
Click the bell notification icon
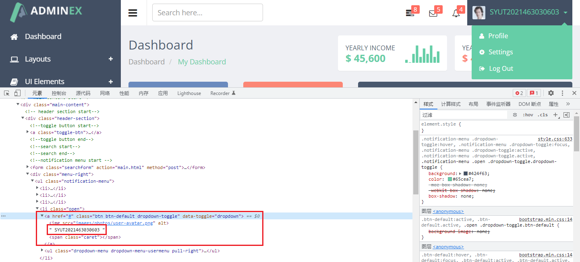pyautogui.click(x=456, y=13)
